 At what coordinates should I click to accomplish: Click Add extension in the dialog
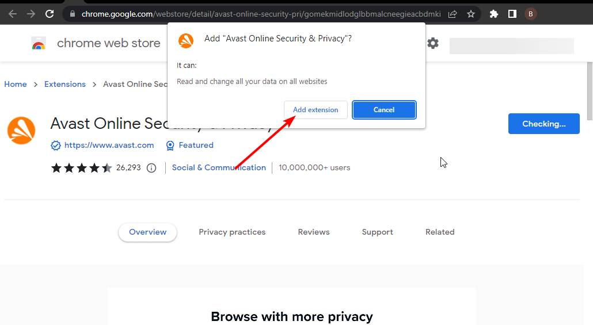[x=315, y=110]
